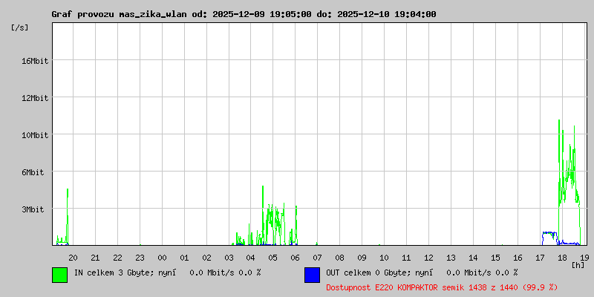Click the hour label 14 on x-axis
Image resolution: width=594 pixels, height=297 pixels.
pyautogui.click(x=473, y=258)
